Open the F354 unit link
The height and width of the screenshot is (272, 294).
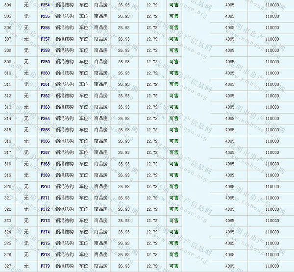click(x=45, y=5)
